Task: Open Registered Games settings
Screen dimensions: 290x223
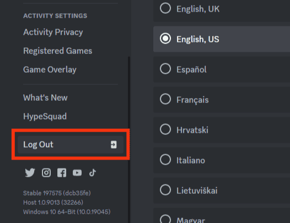Action: tap(57, 51)
